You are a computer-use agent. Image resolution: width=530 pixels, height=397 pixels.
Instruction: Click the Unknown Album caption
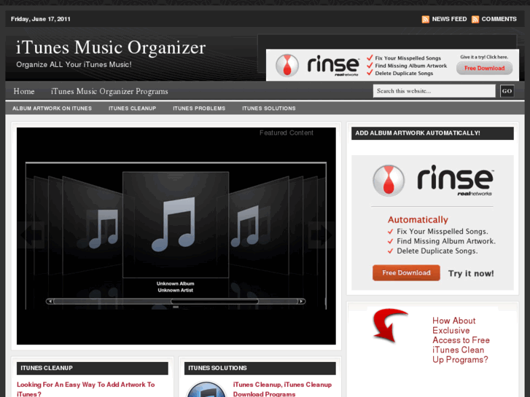coord(176,283)
